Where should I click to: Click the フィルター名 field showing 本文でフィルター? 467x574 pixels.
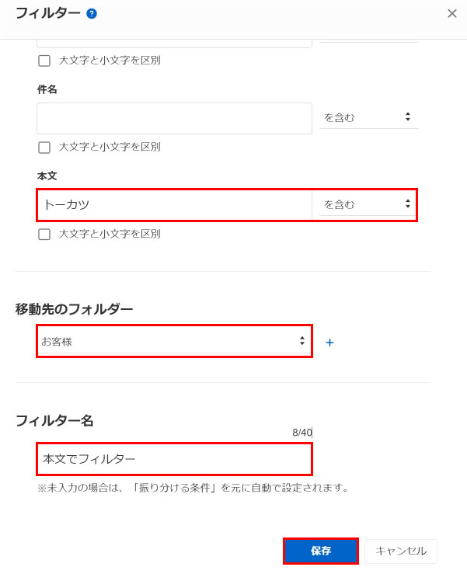174,459
